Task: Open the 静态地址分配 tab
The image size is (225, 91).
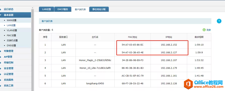Action: [x=99, y=9]
